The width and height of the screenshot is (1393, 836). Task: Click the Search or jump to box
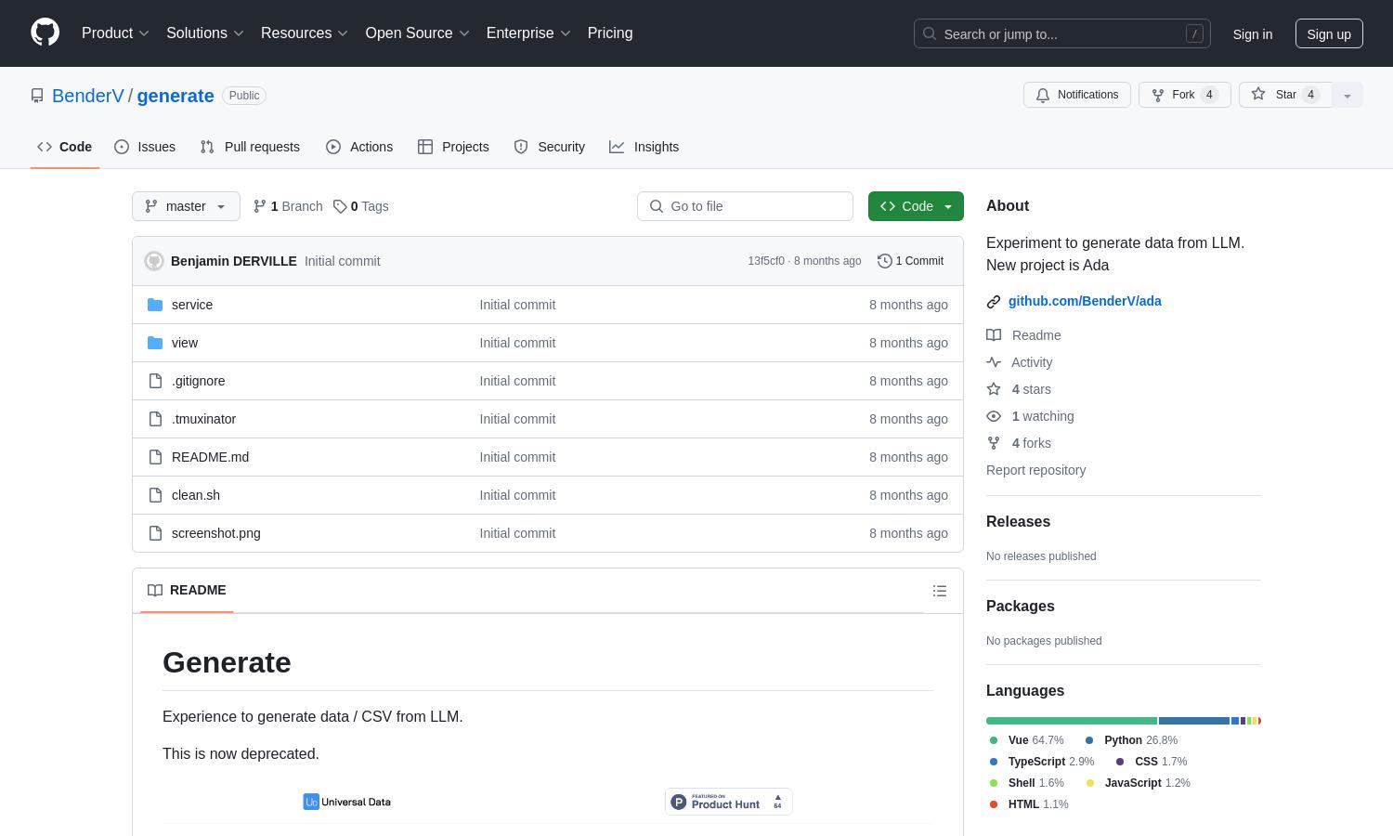point(1062,33)
